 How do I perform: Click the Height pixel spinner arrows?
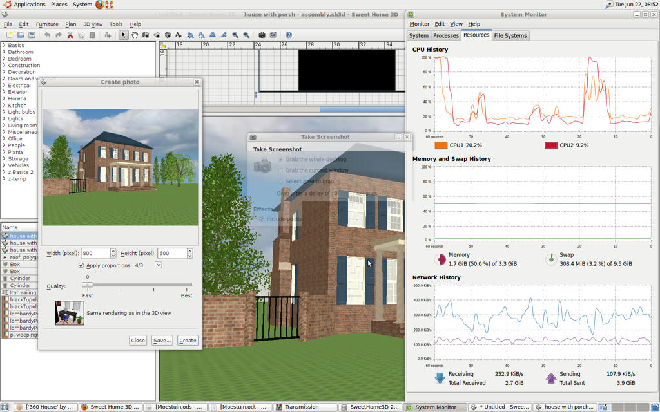click(x=190, y=253)
